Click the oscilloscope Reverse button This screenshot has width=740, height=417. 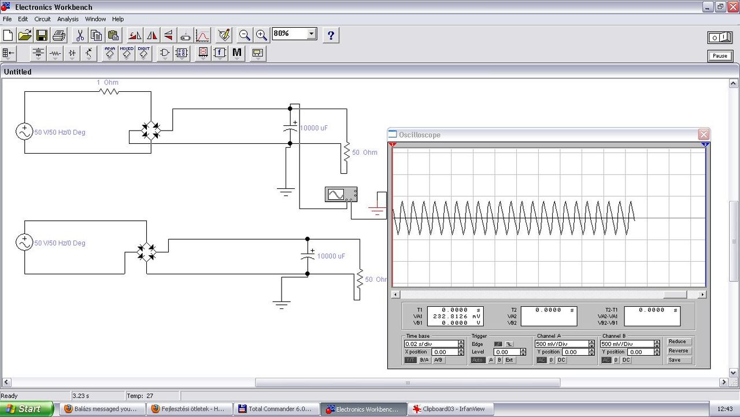[678, 351]
